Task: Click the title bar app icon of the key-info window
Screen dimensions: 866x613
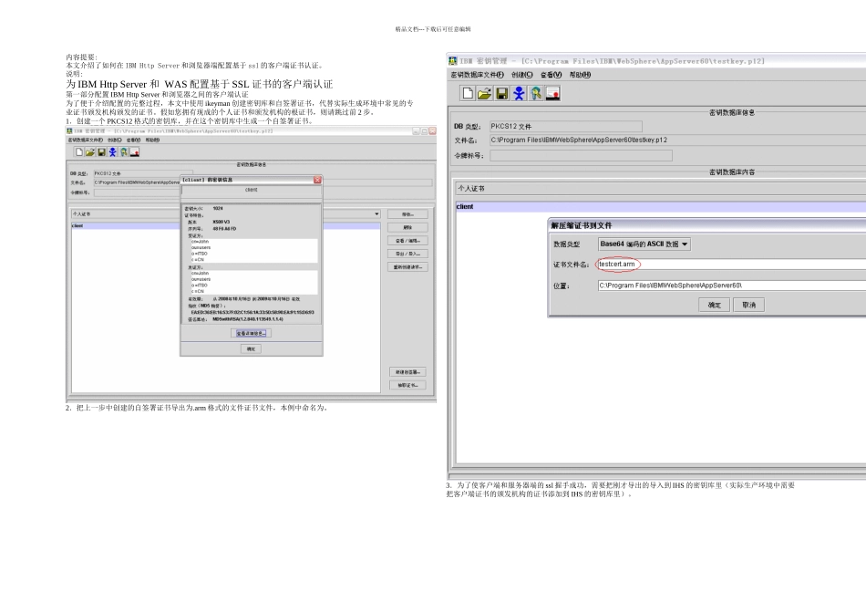Action: coord(69,131)
